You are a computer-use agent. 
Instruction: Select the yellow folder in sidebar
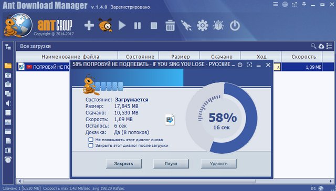coord(8,66)
